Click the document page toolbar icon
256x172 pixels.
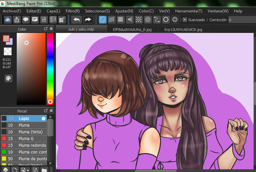44,20
